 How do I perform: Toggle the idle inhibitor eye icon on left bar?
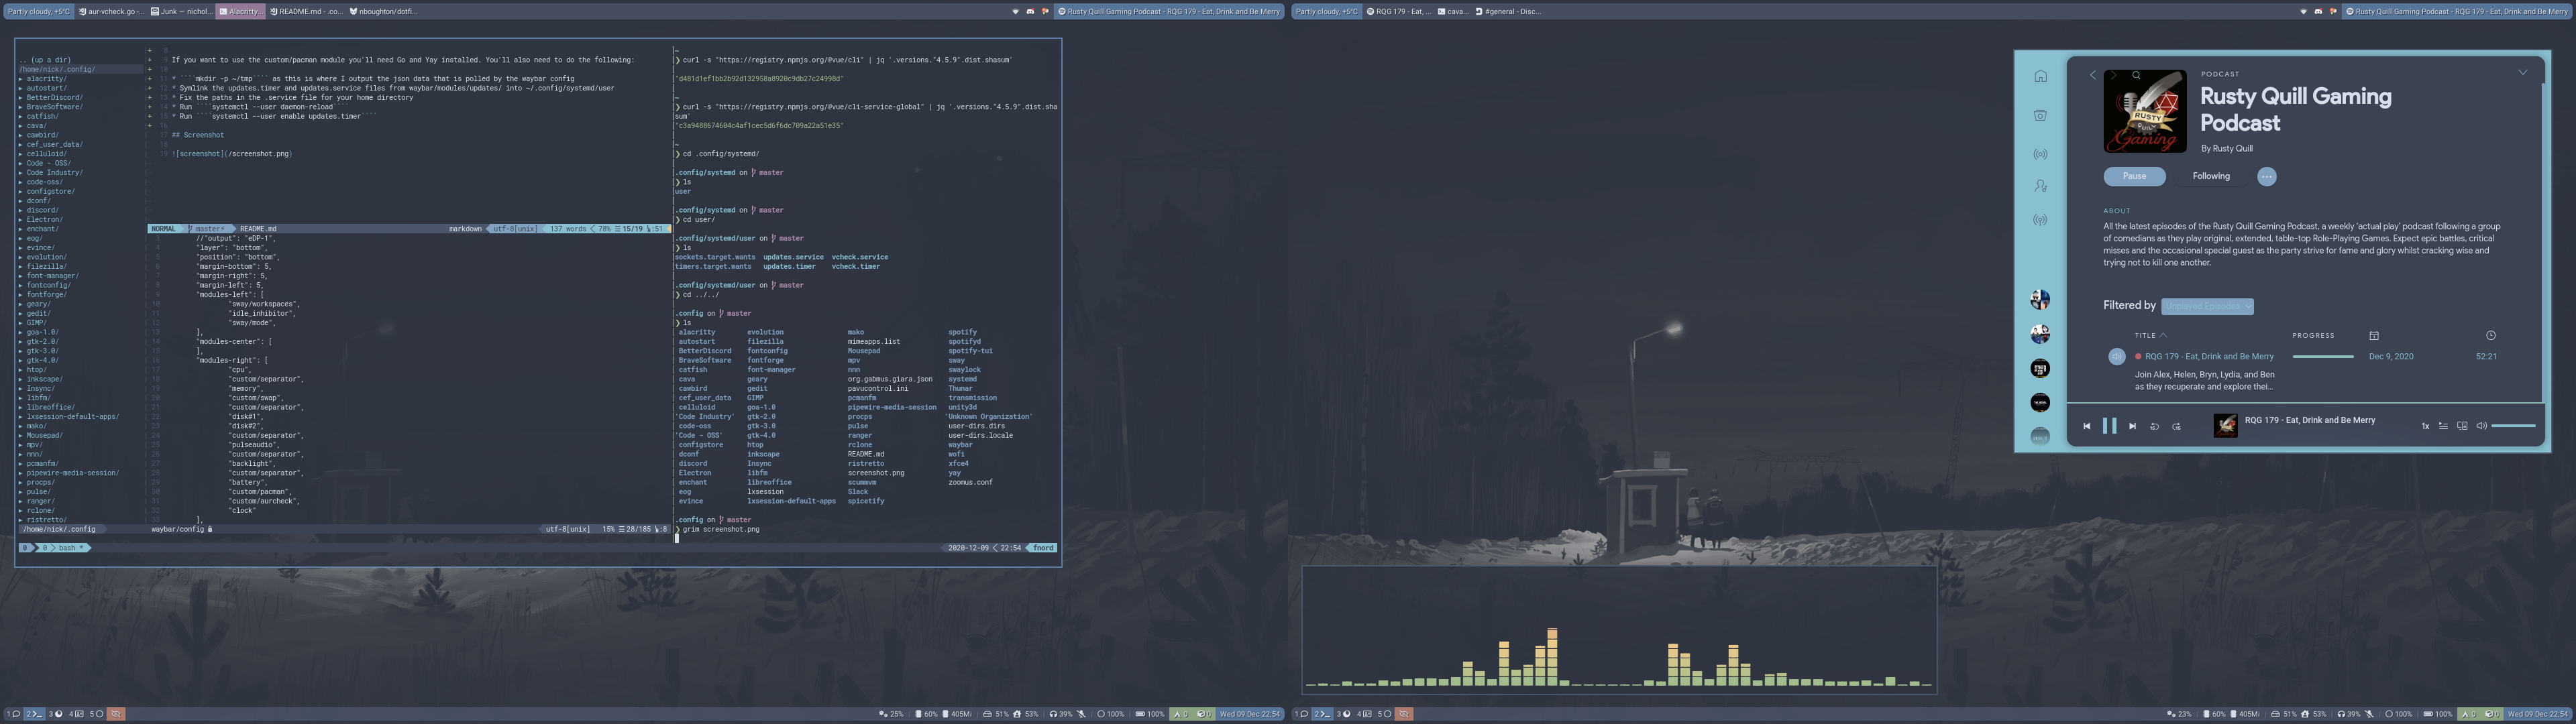(x=116, y=714)
